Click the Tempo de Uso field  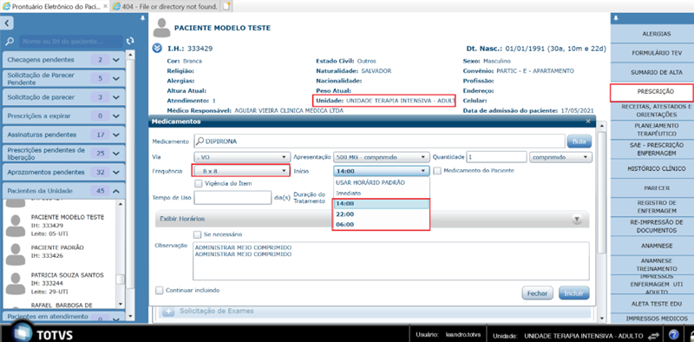[x=232, y=198]
